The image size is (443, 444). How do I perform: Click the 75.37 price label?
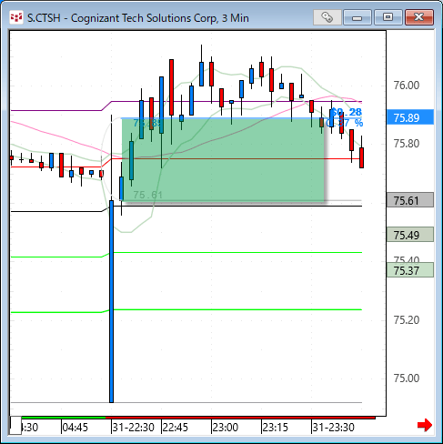[x=410, y=270]
